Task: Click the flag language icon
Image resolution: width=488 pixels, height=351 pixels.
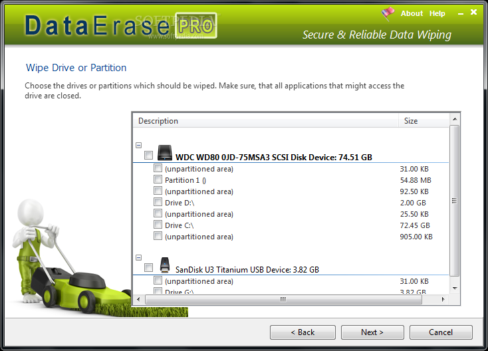Action: [388, 14]
